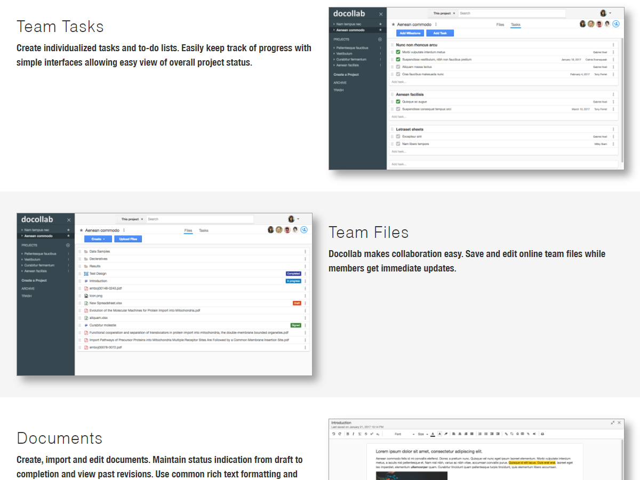Click the Search field in Files view

199,219
